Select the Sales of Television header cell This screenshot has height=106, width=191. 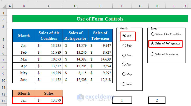click(100, 36)
